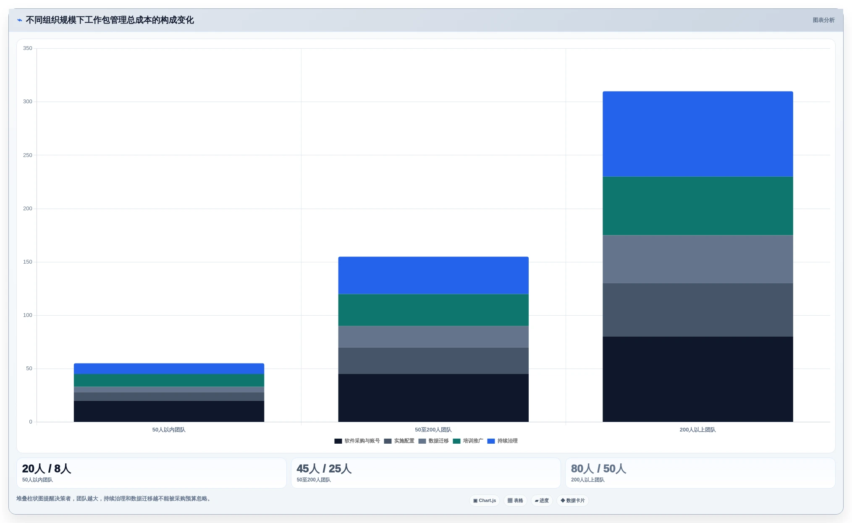The width and height of the screenshot is (852, 523).
Task: Click the 300 y-axis tick label
Action: (28, 102)
